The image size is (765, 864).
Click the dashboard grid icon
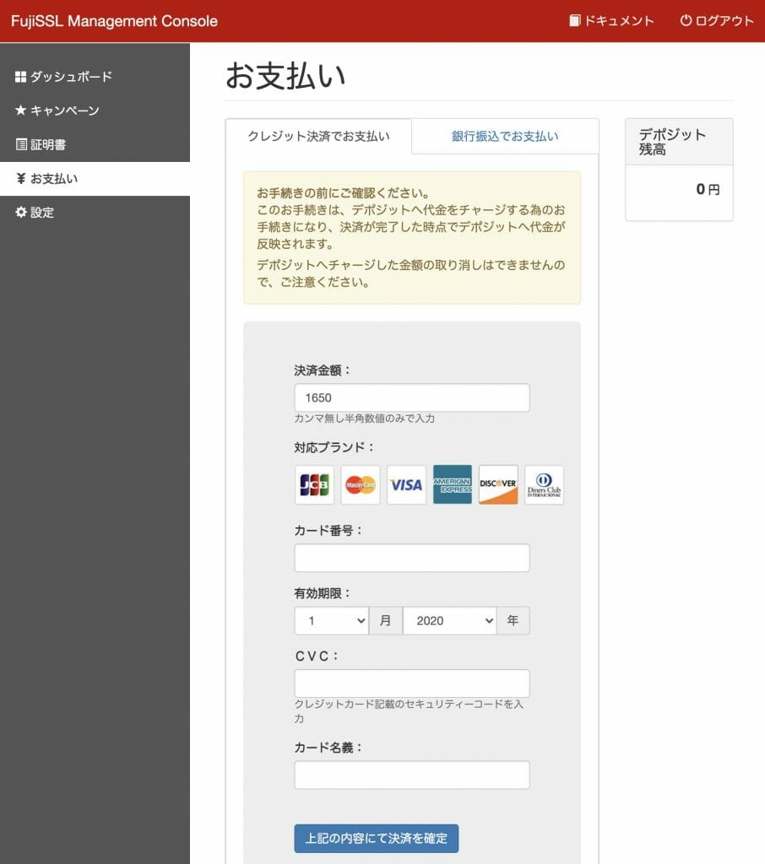point(20,77)
